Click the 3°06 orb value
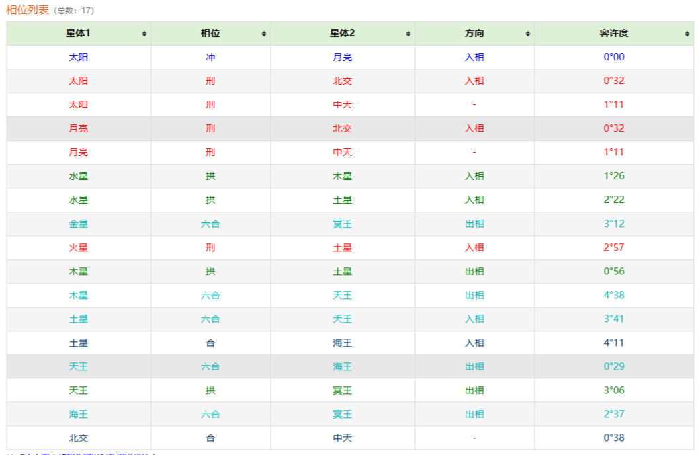This screenshot has width=700, height=455. point(613,390)
